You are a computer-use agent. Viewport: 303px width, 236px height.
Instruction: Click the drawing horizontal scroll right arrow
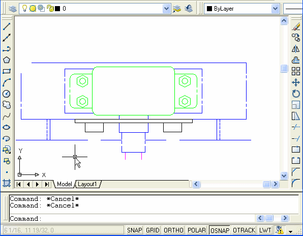pos(276,184)
